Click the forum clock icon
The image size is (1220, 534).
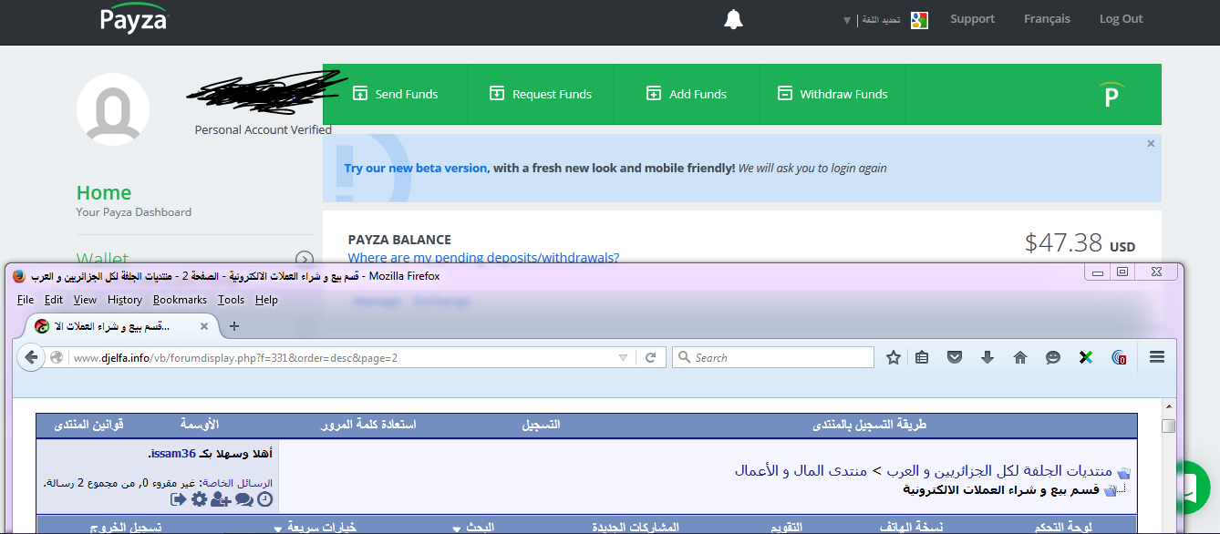[x=265, y=499]
